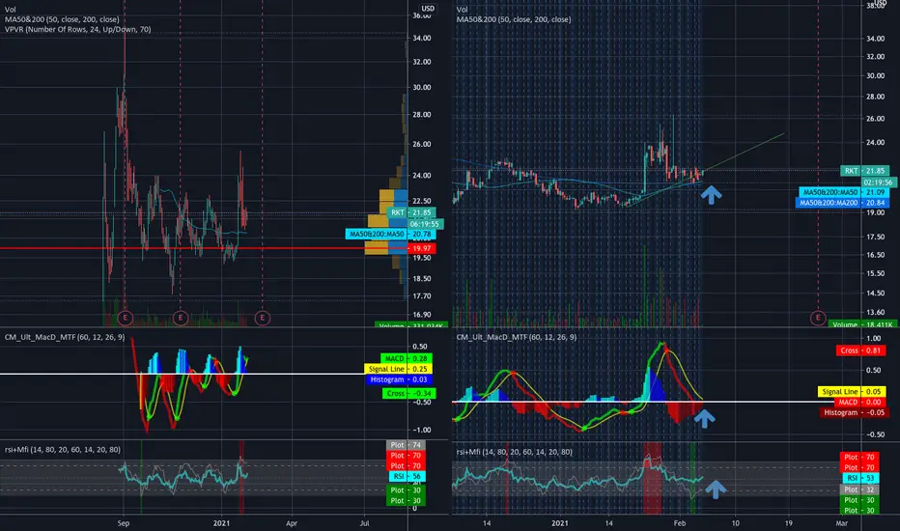The image size is (900, 531).
Task: Click the 06:19:55 countdown label
Action: coord(425,224)
